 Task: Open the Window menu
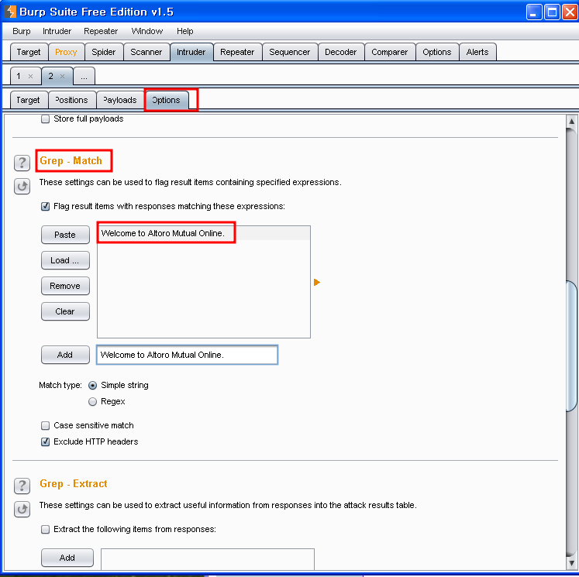[147, 31]
